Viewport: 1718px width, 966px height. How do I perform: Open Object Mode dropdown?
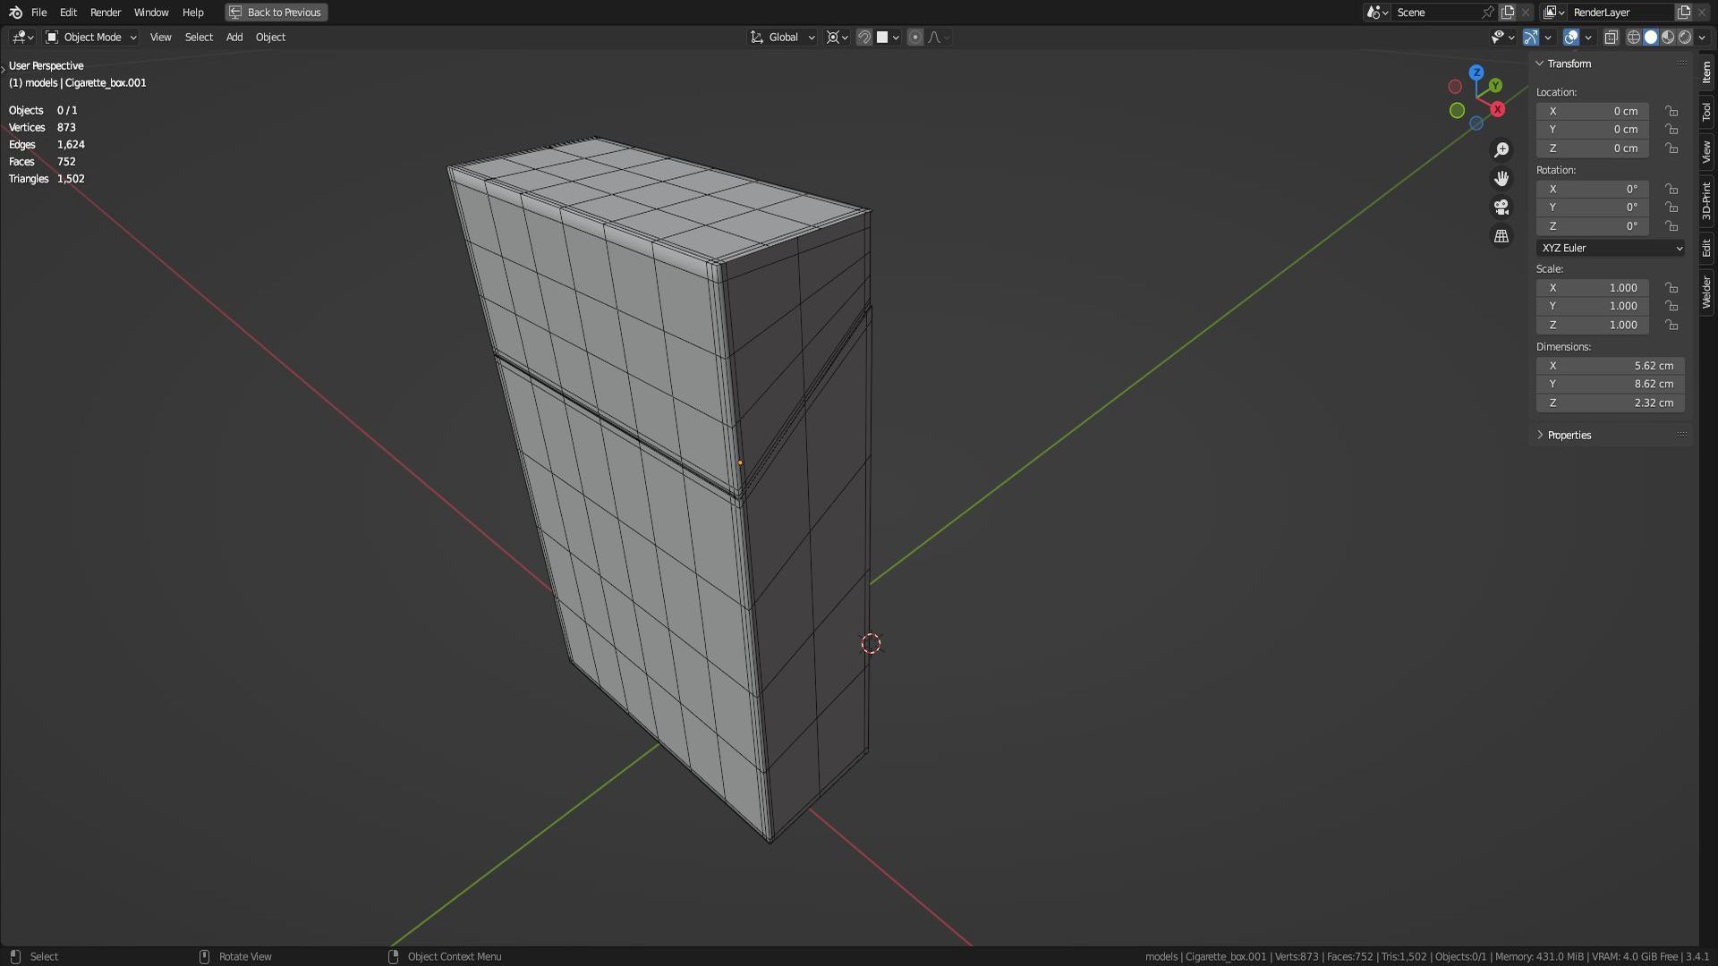91,37
